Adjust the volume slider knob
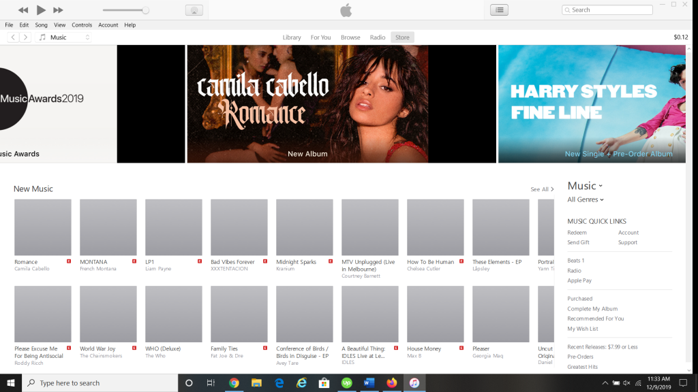Viewport: 698px width, 392px height. pos(145,10)
